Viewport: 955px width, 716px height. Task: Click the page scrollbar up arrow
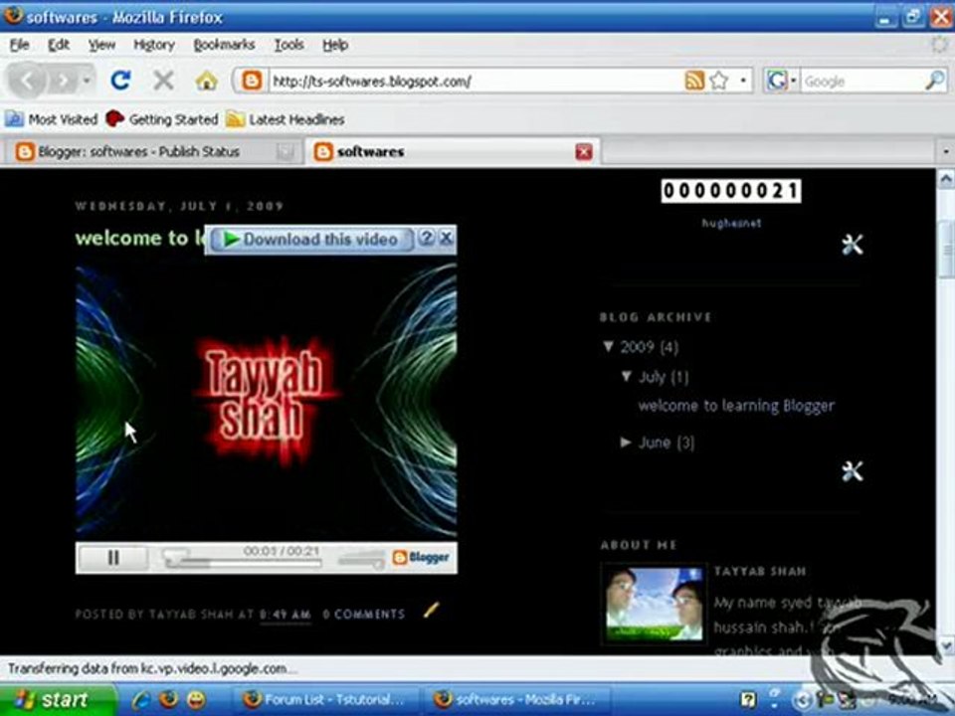pyautogui.click(x=945, y=178)
